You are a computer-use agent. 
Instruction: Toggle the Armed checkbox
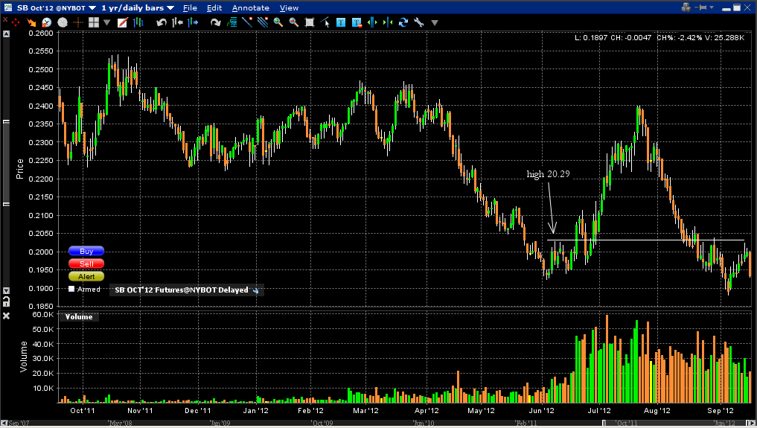(71, 289)
